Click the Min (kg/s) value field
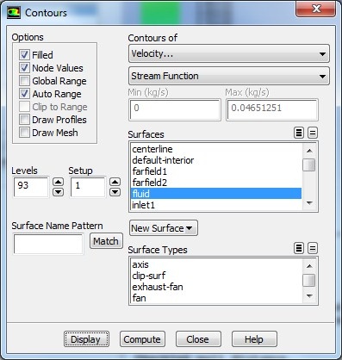 tap(175, 109)
